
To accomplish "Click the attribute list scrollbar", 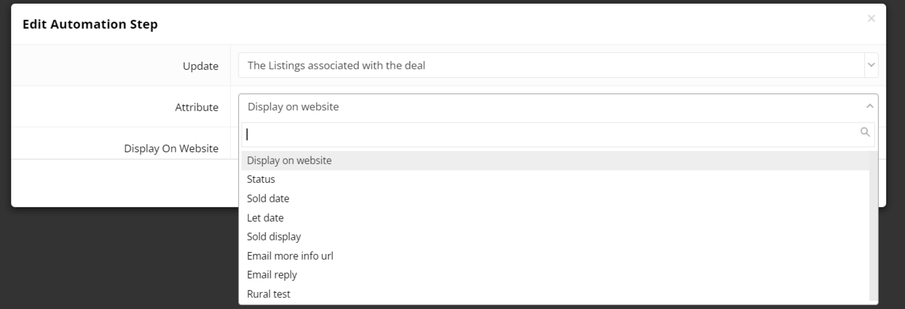I will click(873, 225).
